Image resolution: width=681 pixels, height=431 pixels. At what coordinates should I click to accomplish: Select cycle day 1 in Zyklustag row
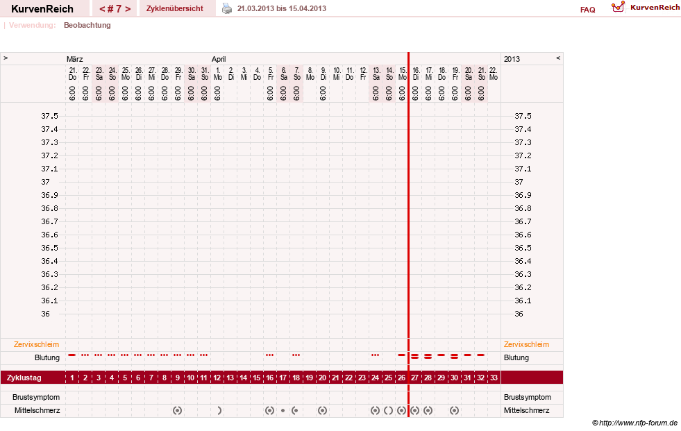[x=72, y=378]
